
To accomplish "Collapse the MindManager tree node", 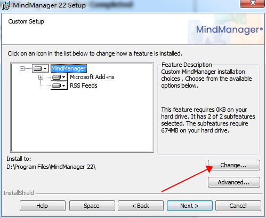I will tap(22, 68).
